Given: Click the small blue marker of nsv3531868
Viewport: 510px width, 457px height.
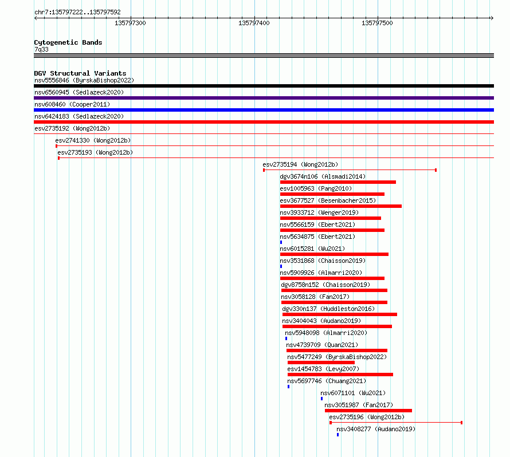Looking at the screenshot, I should (281, 266).
